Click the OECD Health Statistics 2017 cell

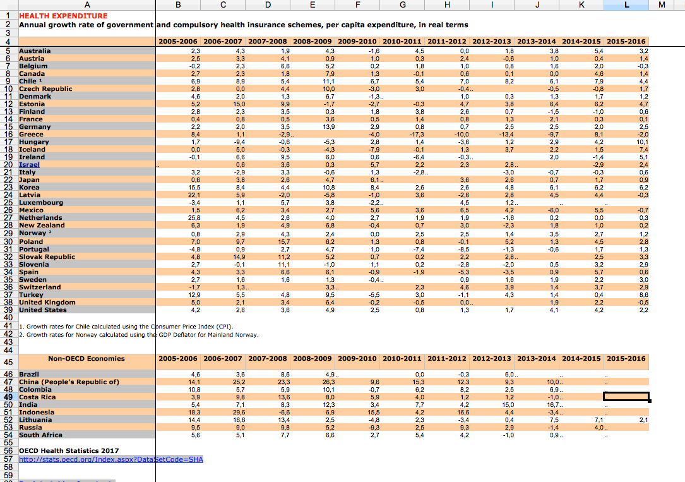click(x=69, y=451)
